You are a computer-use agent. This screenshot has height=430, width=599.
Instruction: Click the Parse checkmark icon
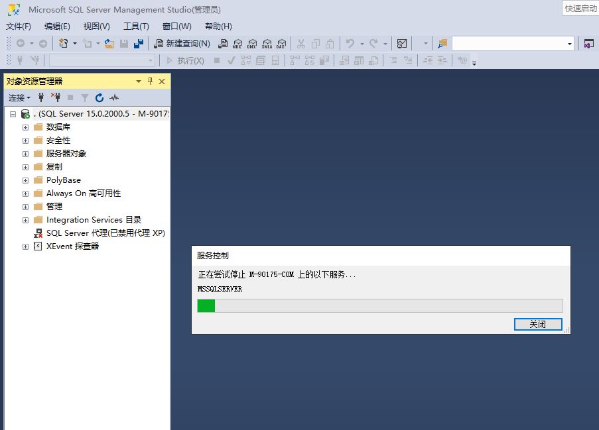[x=231, y=60]
